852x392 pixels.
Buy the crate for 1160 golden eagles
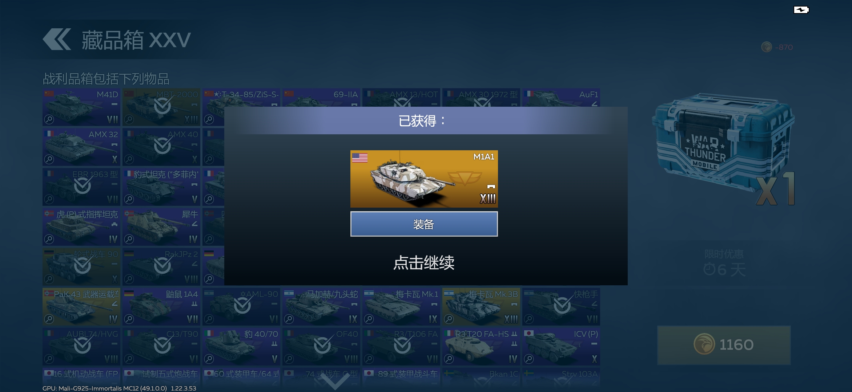tap(724, 345)
